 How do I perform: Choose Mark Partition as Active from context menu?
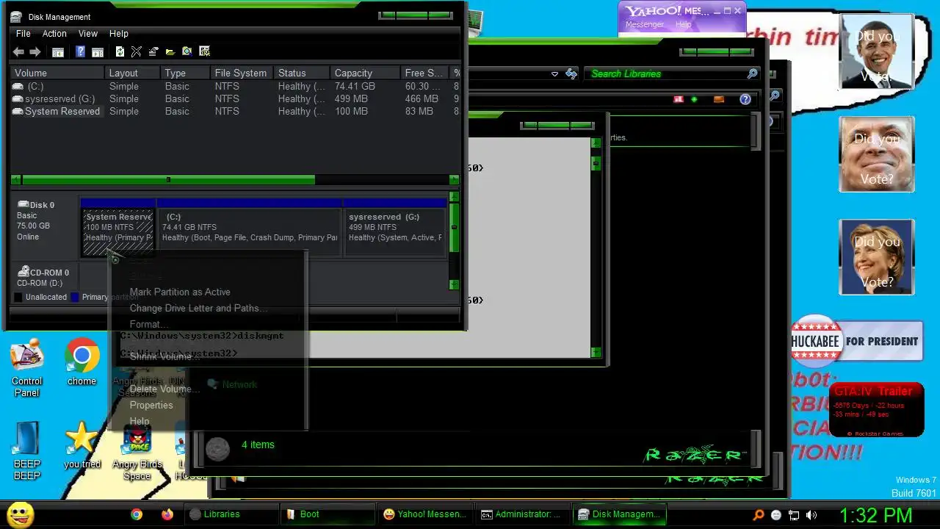(x=180, y=292)
